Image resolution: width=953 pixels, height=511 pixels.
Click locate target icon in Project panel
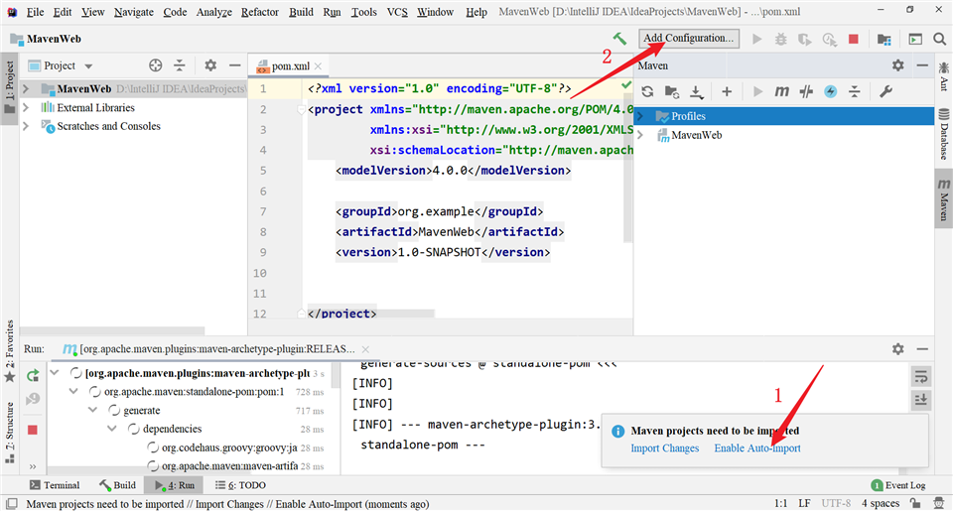[156, 65]
